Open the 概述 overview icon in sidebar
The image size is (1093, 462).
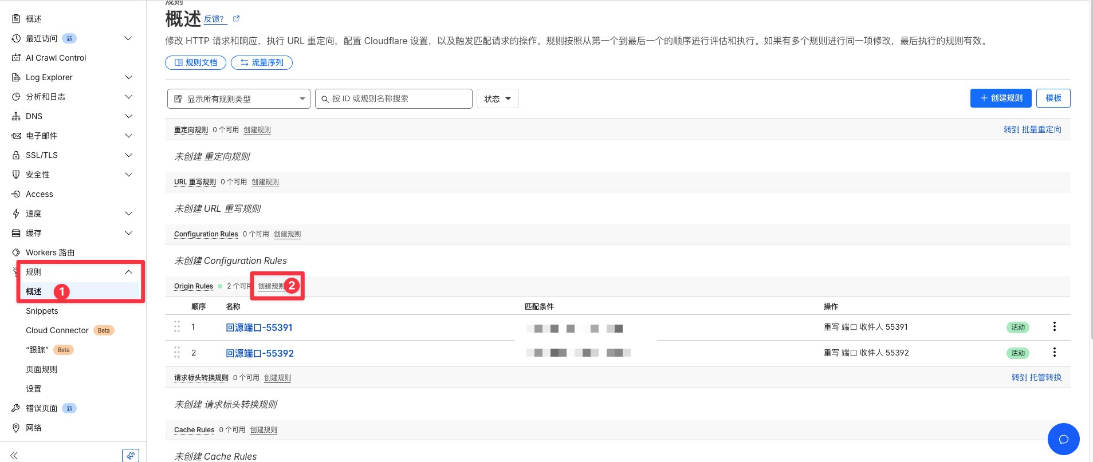click(16, 19)
